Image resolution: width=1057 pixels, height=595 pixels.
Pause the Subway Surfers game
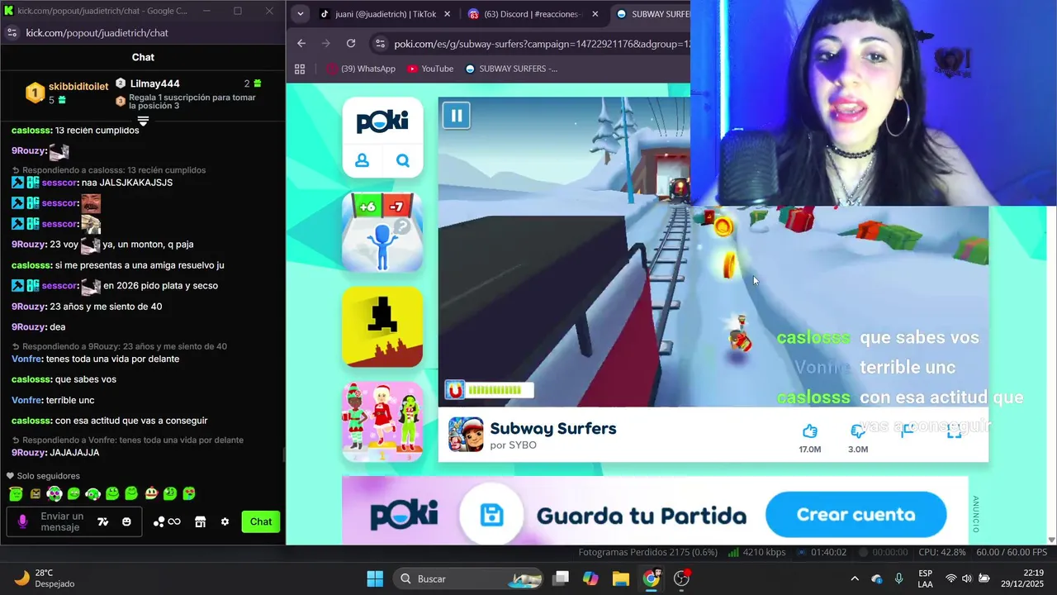pos(456,115)
